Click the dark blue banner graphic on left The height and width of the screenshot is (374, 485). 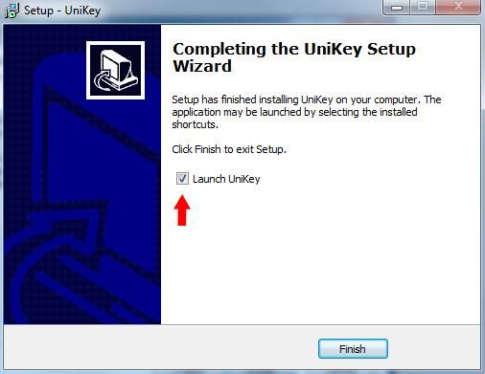[82, 174]
